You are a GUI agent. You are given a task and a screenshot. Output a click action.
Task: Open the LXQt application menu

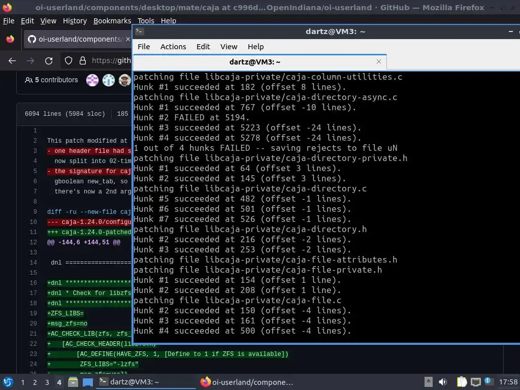click(8, 382)
